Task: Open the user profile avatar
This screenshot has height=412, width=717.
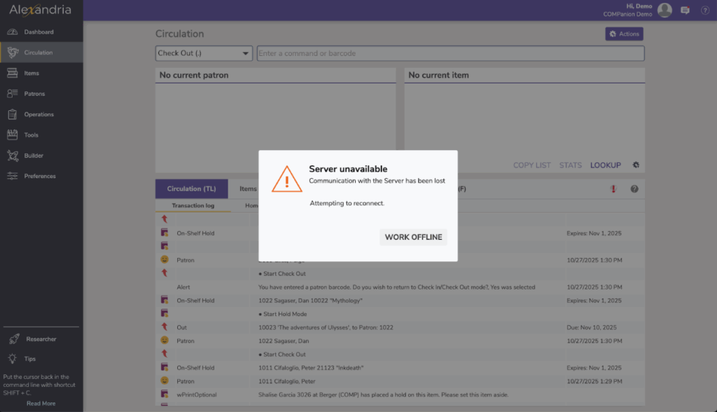Action: (664, 10)
